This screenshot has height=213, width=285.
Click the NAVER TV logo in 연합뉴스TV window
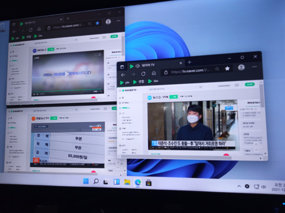pos(17,111)
